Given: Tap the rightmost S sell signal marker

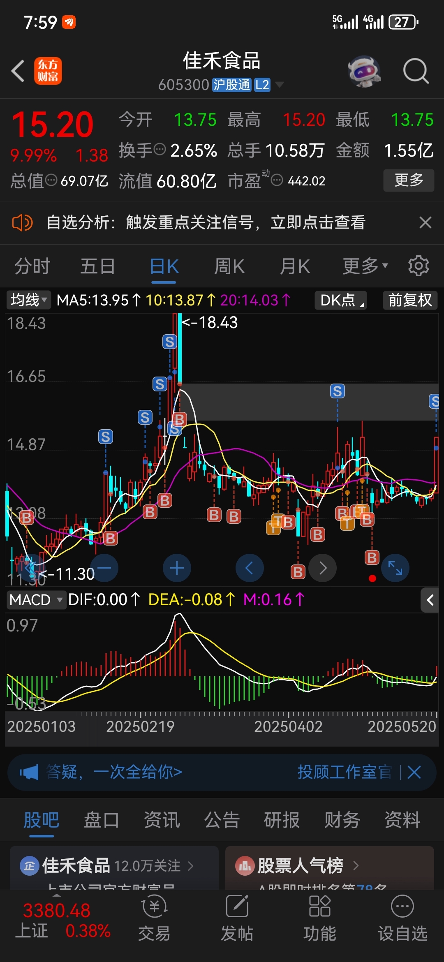Looking at the screenshot, I should click(x=435, y=401).
